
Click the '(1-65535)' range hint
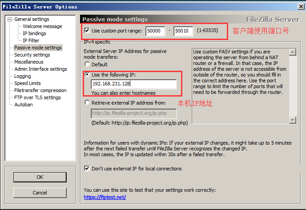(x=207, y=30)
